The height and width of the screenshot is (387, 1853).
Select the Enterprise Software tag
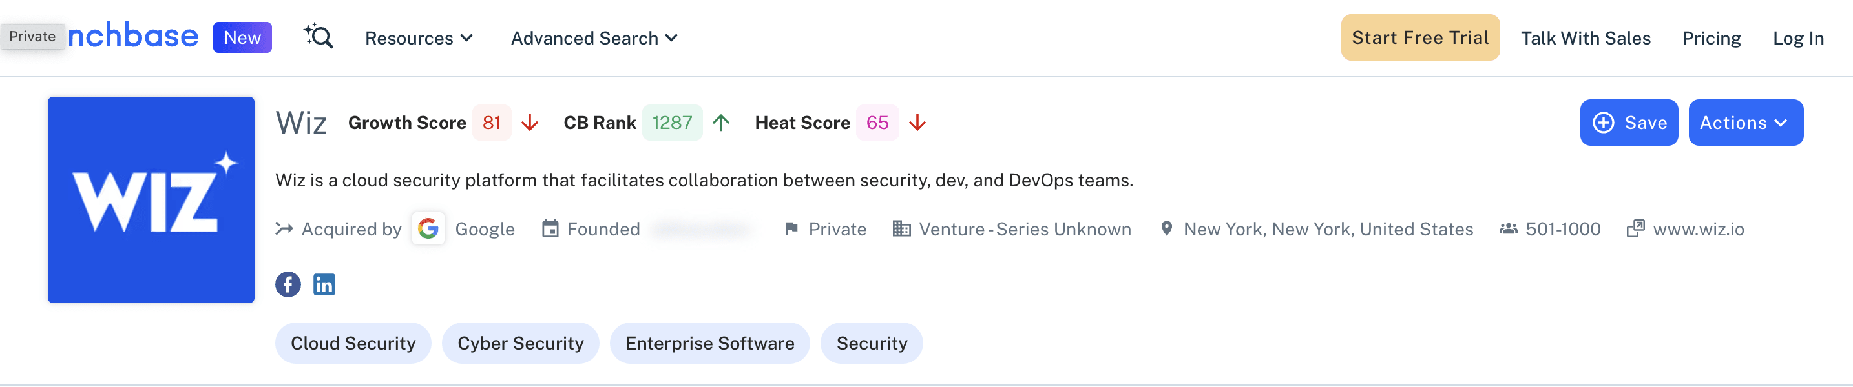709,343
